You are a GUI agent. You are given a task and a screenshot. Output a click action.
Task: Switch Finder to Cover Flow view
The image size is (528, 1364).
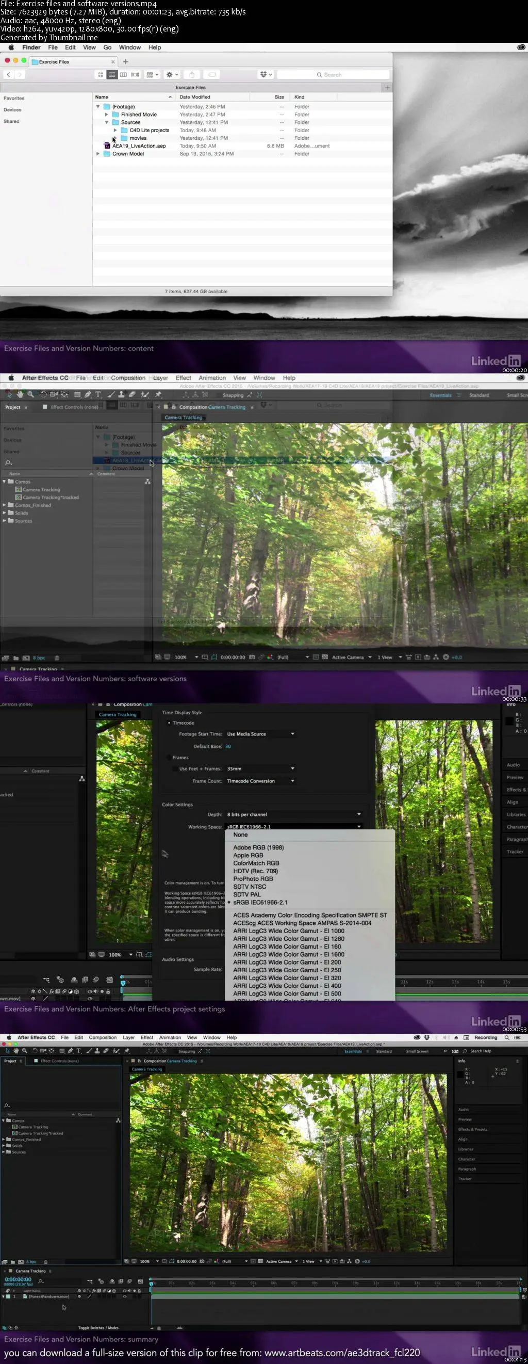[135, 75]
